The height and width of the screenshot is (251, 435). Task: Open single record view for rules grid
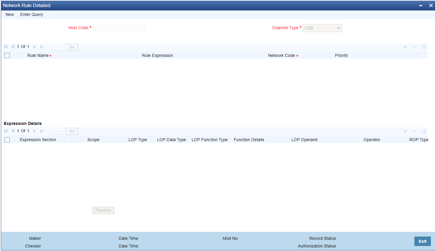click(424, 47)
